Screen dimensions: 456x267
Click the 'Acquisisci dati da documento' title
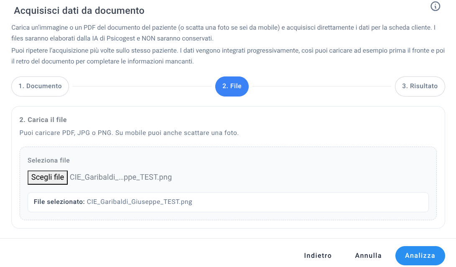point(79,11)
